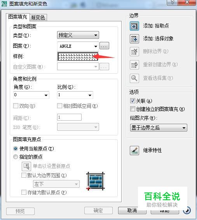Open the 角度 angle combo box

31,95
